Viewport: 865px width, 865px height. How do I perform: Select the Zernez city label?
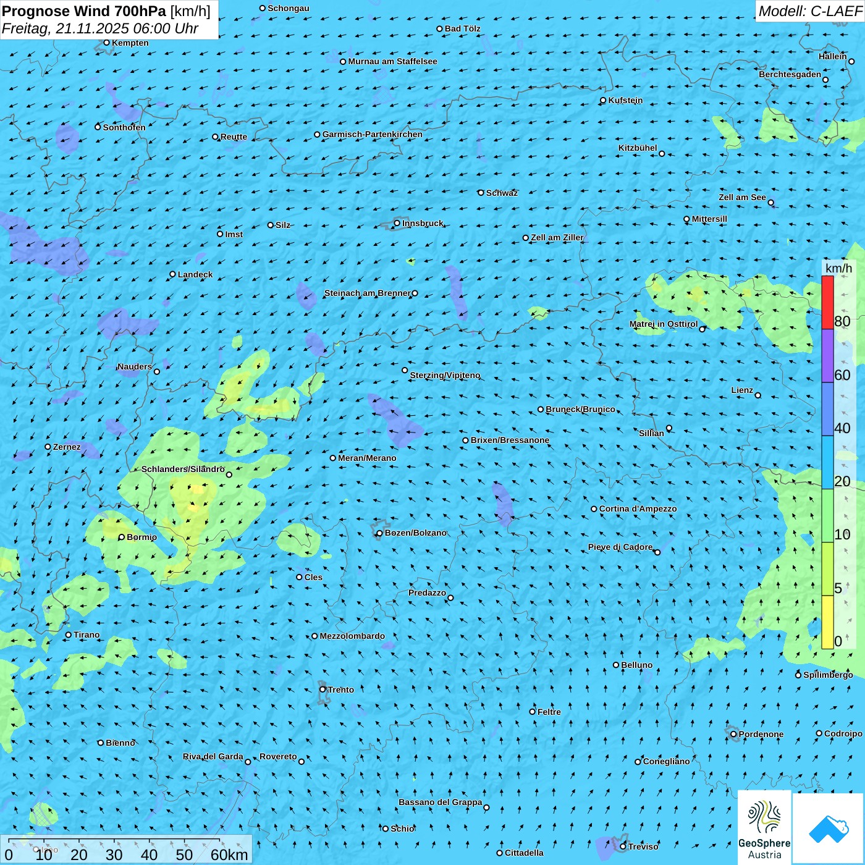tap(67, 447)
